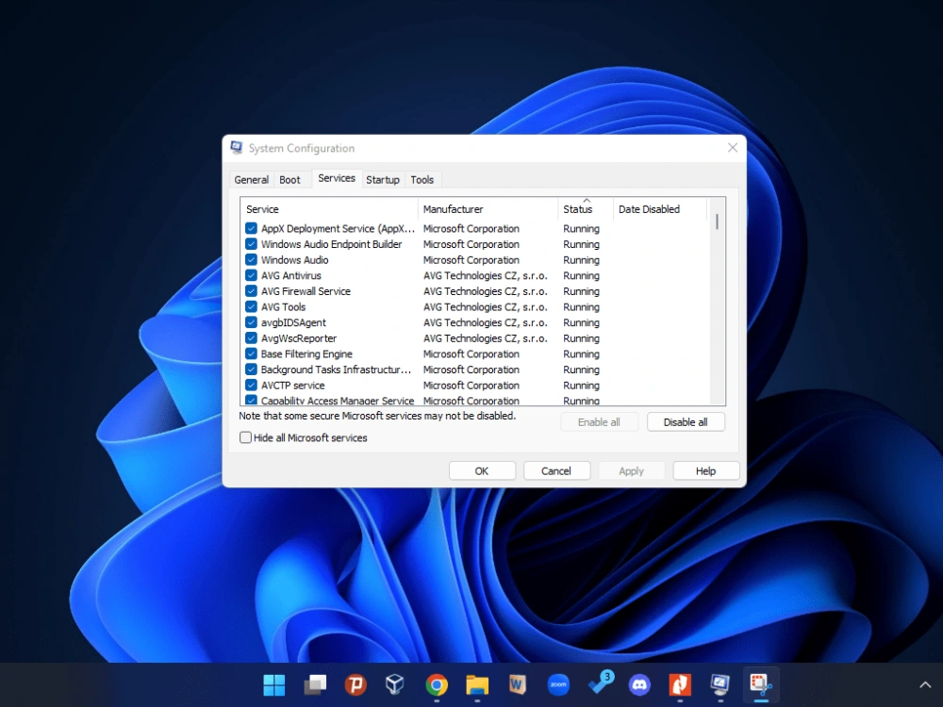Click 'Microsoft Corporation' for Base Filtering Engine

(471, 353)
